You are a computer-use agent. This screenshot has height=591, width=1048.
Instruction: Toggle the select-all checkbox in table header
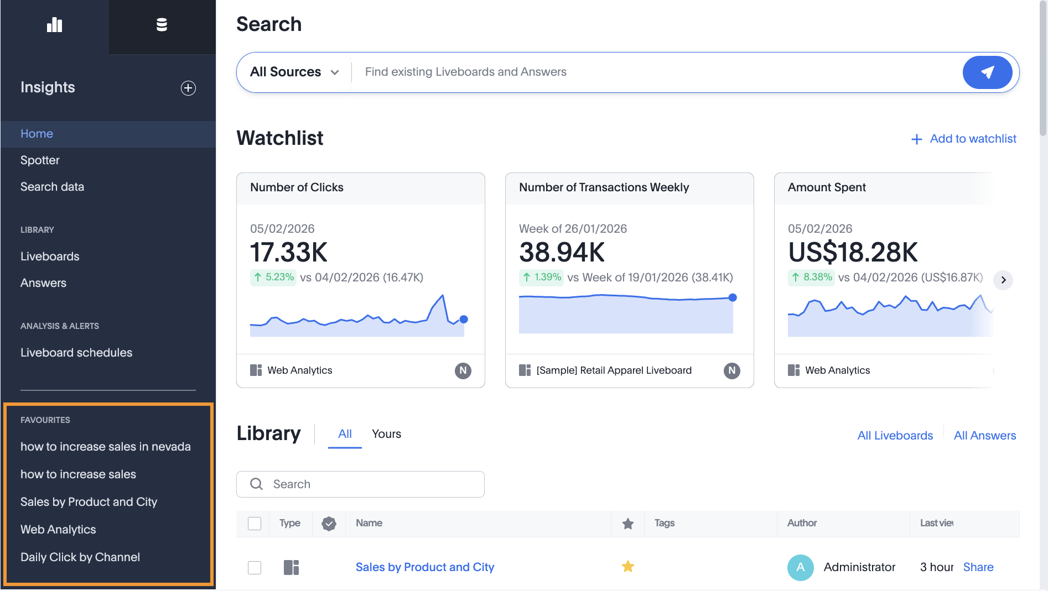tap(255, 524)
